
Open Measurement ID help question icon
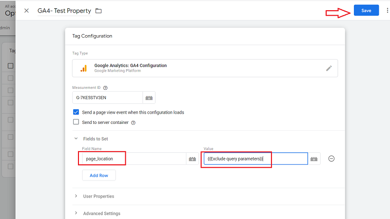(x=105, y=88)
